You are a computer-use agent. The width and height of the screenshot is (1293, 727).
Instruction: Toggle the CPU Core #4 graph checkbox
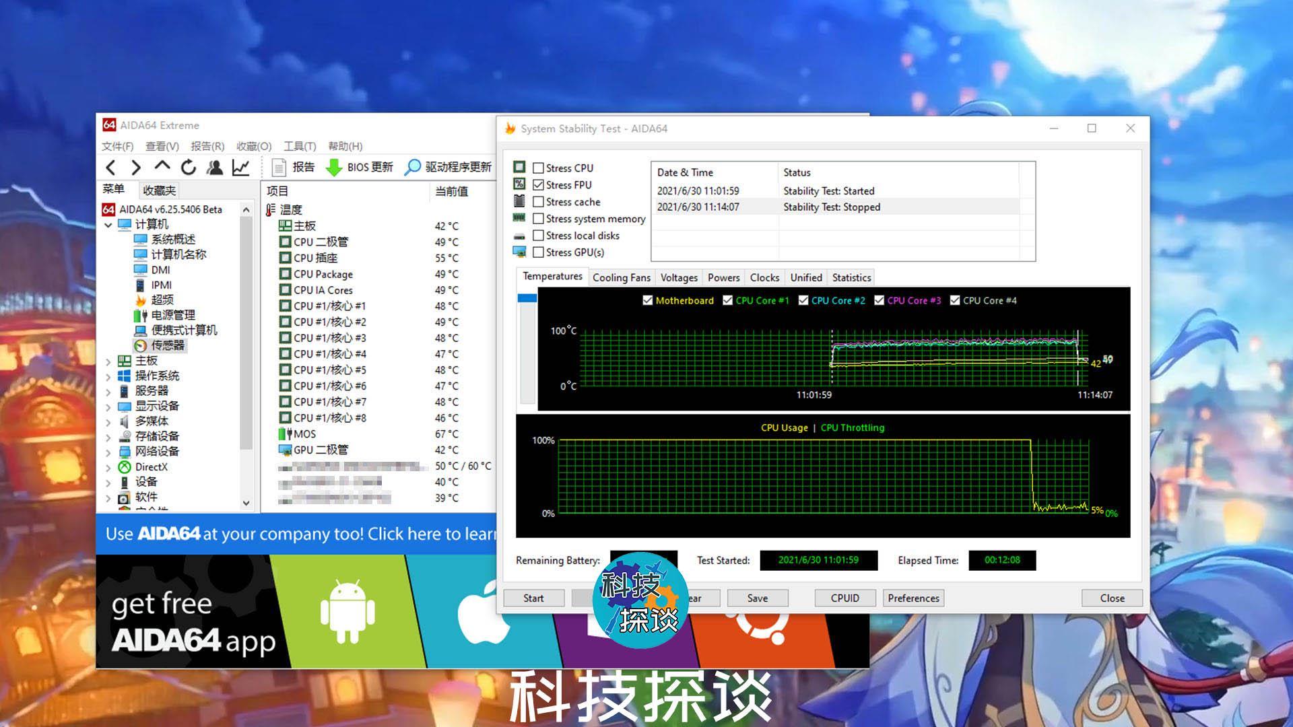point(955,300)
